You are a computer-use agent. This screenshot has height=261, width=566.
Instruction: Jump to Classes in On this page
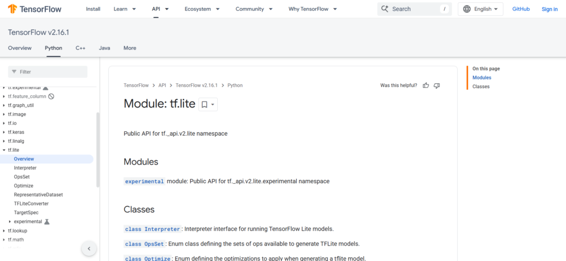[481, 87]
